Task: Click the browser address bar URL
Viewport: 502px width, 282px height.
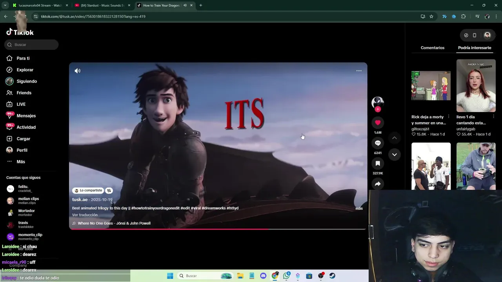Action: point(93,16)
